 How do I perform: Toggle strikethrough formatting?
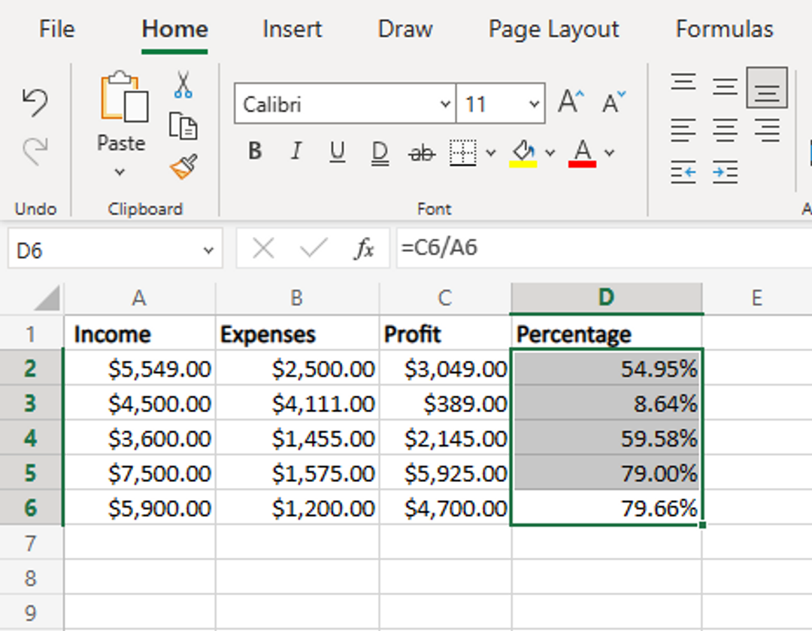[x=420, y=150]
